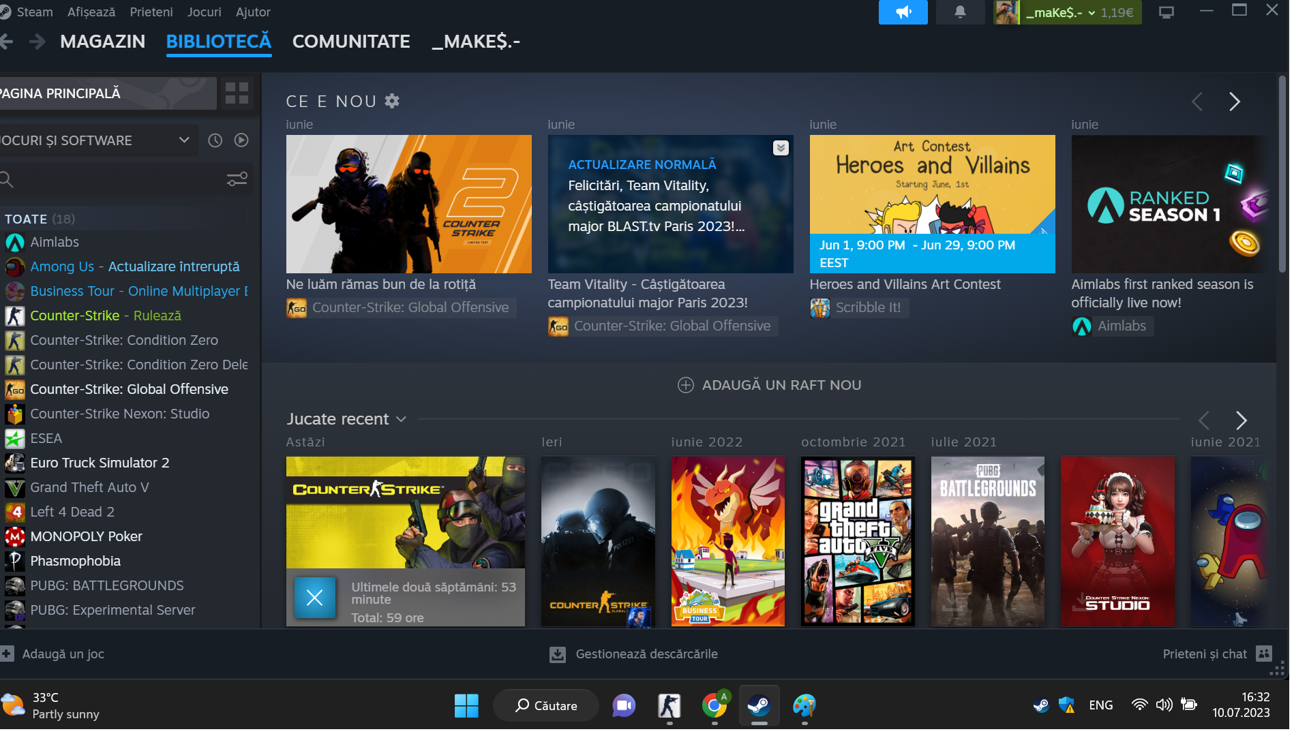Open Ce e nou settings gear

(x=392, y=102)
